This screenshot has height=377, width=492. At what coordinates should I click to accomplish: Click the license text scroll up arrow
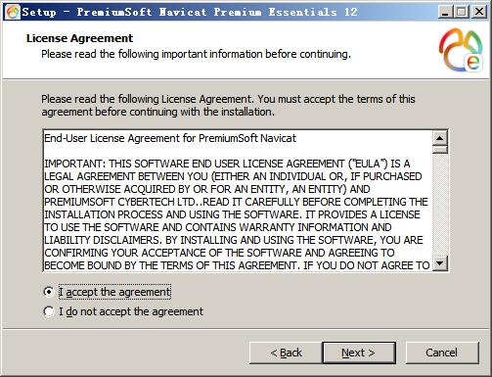coord(440,138)
